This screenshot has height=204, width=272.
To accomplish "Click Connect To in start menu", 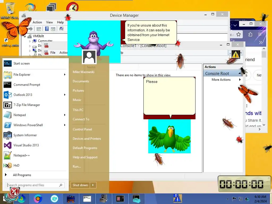I will pyautogui.click(x=81, y=119).
